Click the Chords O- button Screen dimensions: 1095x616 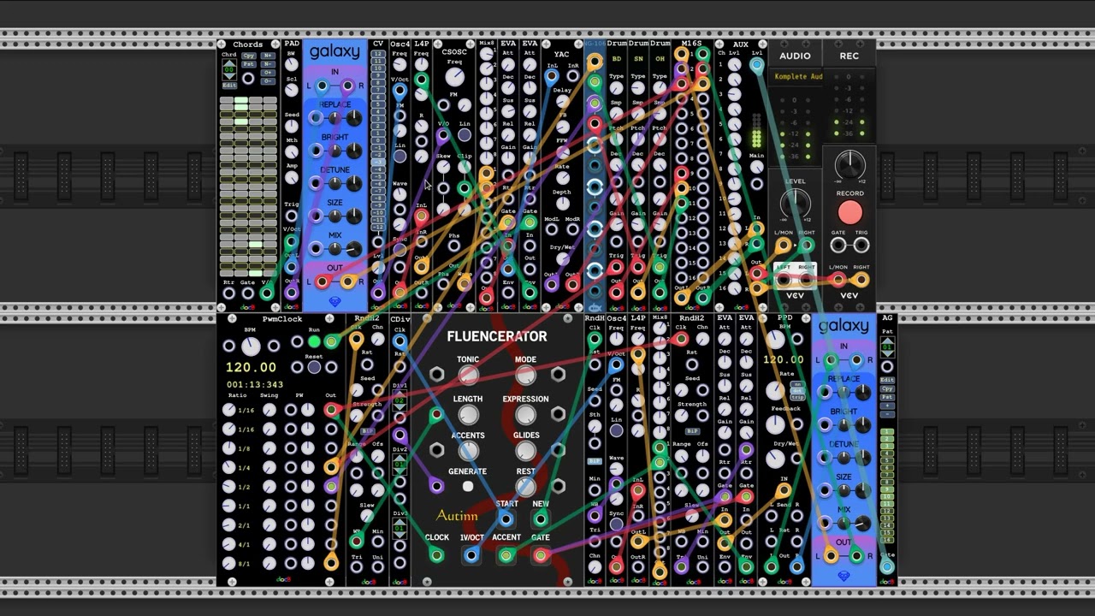click(x=267, y=80)
